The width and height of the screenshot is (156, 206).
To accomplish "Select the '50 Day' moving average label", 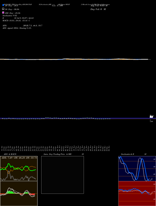I will (x=12, y=9).
